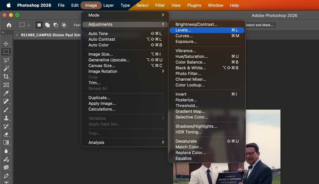Open the Plugins menu
This screenshot has height=184, width=319.
[x=194, y=5]
